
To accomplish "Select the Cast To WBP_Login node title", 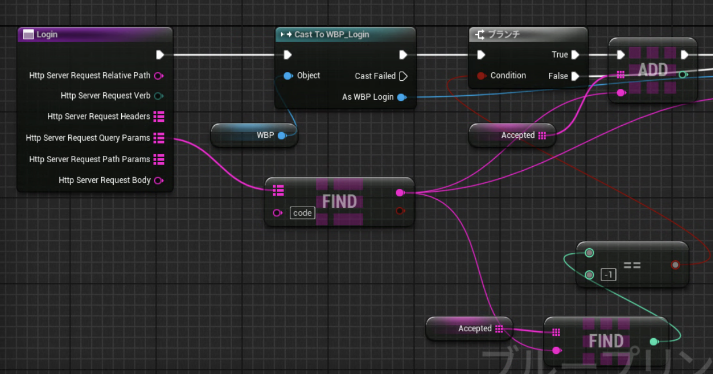I will tap(345, 35).
